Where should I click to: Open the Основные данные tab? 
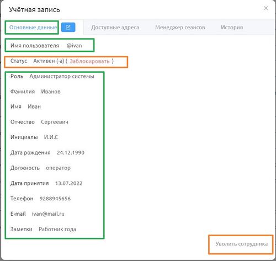[x=33, y=27]
